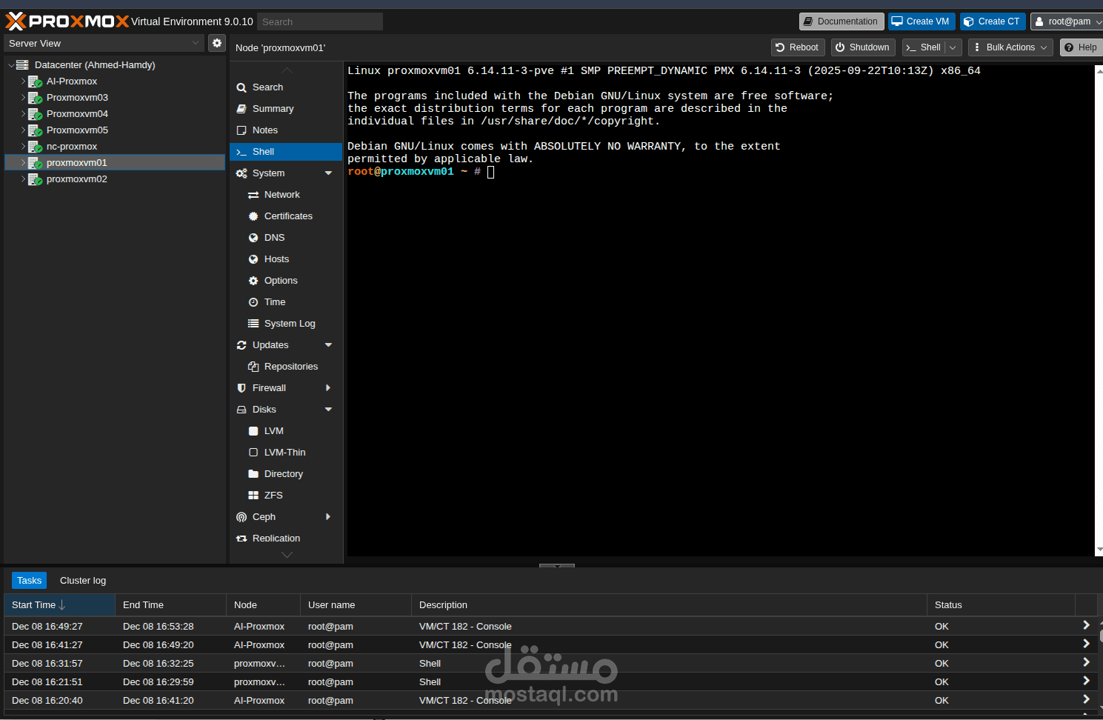The image size is (1103, 720).
Task: Open the Help button
Action: (1082, 47)
